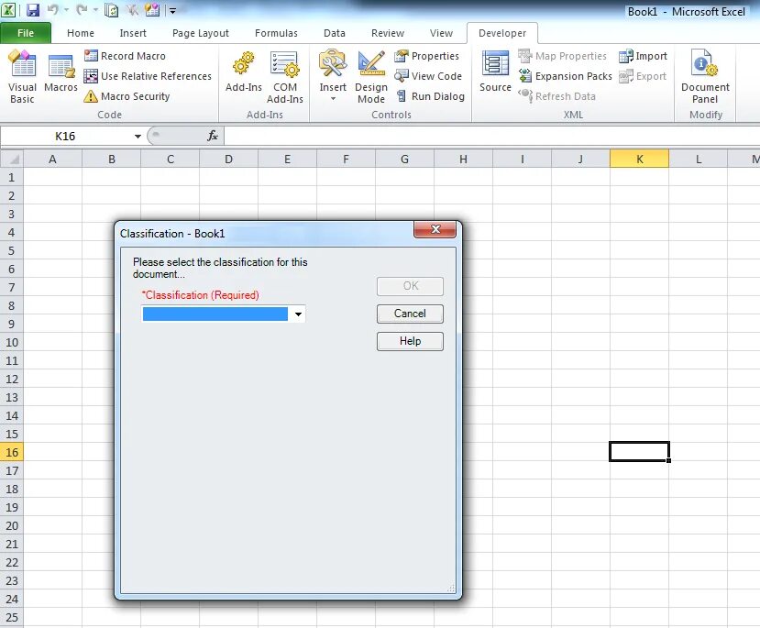Click the Name Box showing K16

point(65,137)
